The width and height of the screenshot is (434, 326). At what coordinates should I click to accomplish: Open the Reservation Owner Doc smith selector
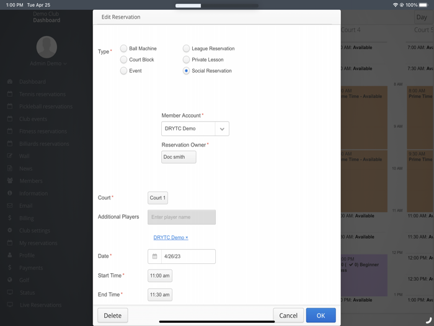click(179, 157)
